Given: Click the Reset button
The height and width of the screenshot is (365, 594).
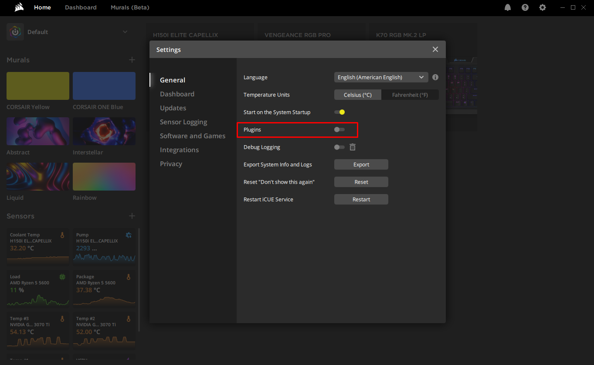Looking at the screenshot, I should click(361, 182).
